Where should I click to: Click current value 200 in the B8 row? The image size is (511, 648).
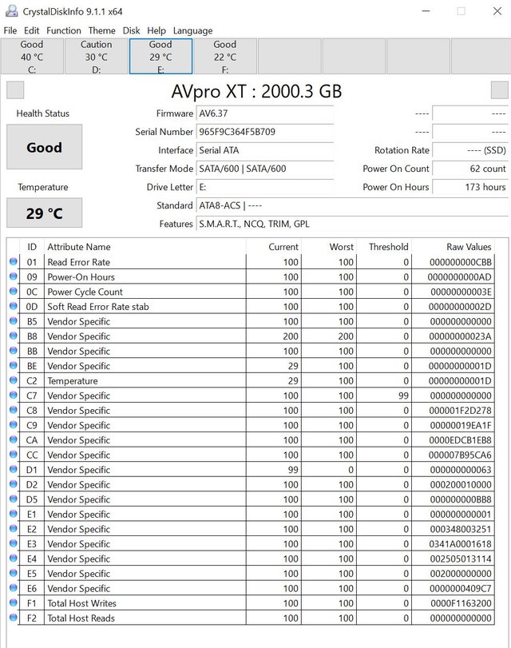[291, 336]
